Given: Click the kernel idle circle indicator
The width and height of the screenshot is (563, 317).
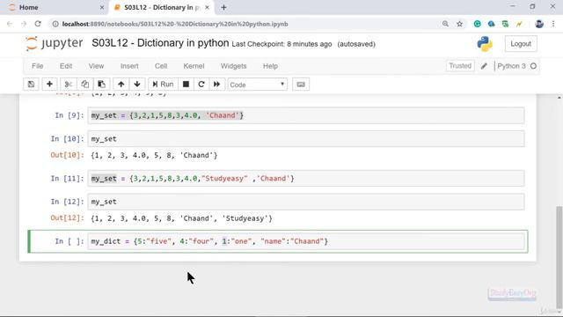Looking at the screenshot, I should pyautogui.click(x=534, y=66).
